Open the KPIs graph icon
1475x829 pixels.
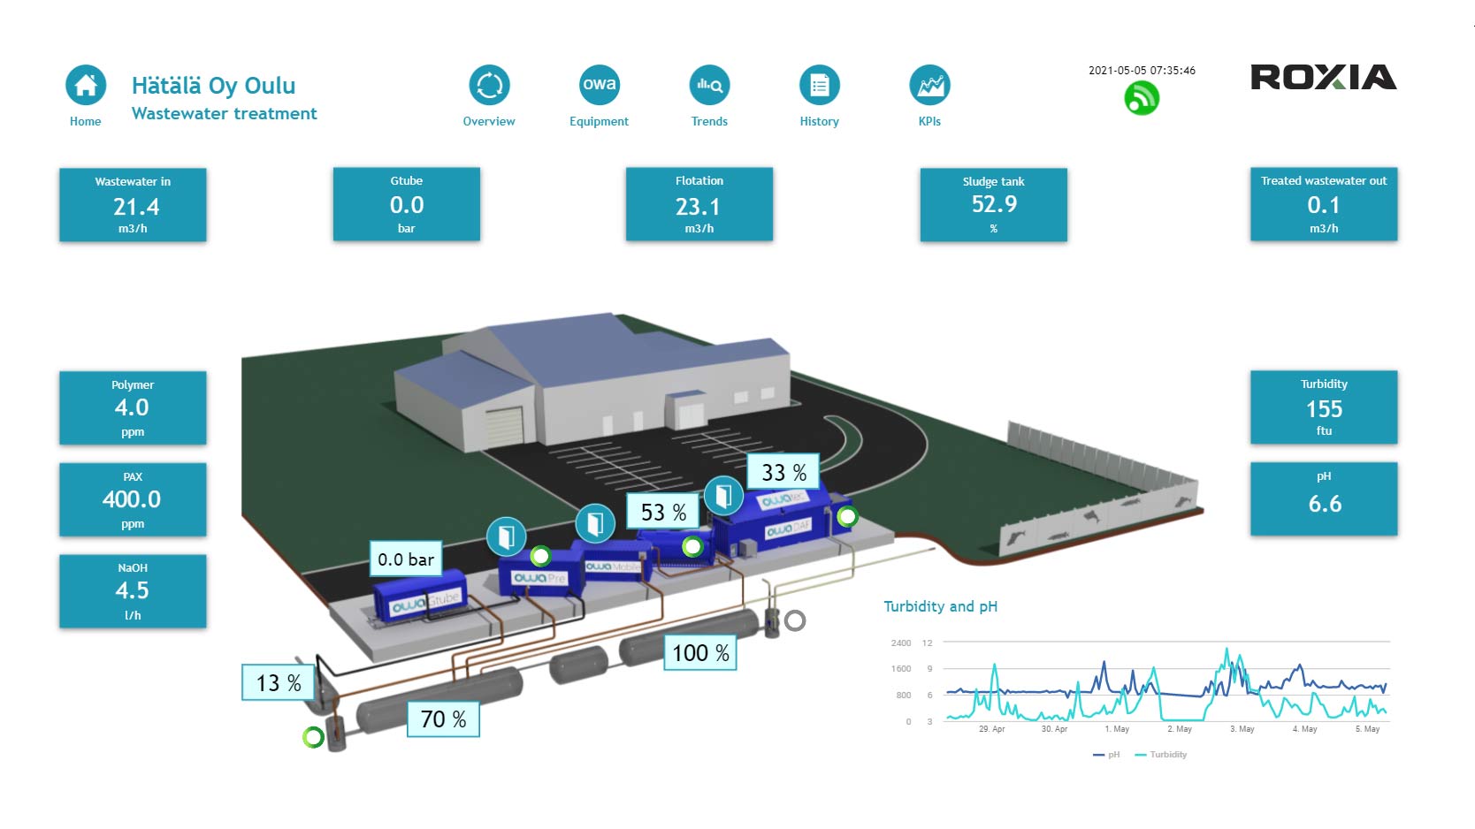coord(929,85)
